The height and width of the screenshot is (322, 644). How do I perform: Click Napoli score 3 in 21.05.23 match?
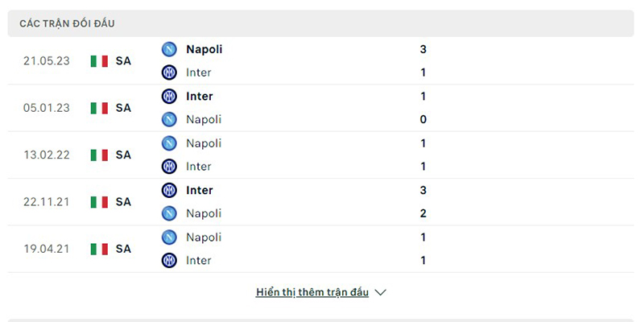(x=423, y=49)
